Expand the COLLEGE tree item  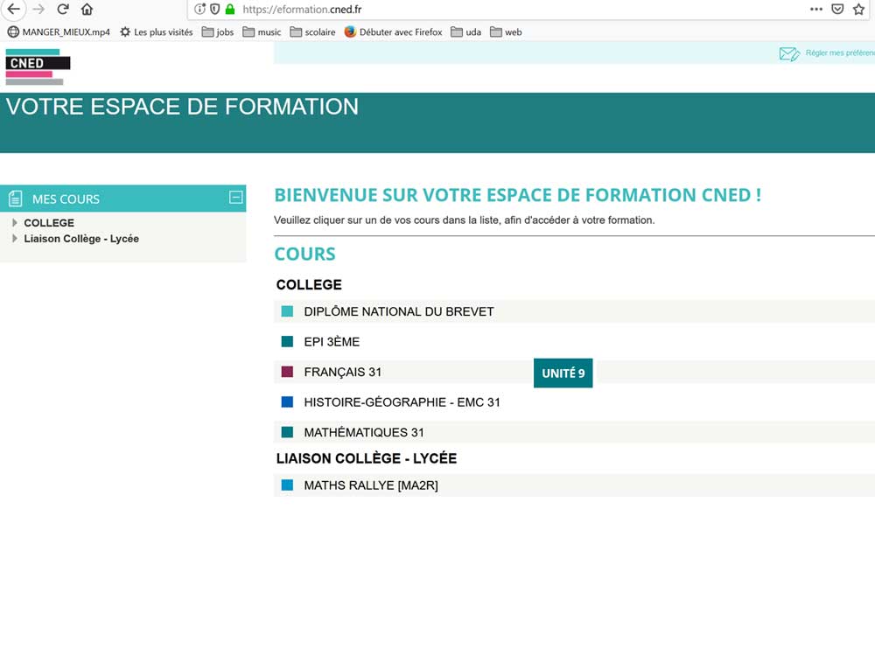point(15,223)
